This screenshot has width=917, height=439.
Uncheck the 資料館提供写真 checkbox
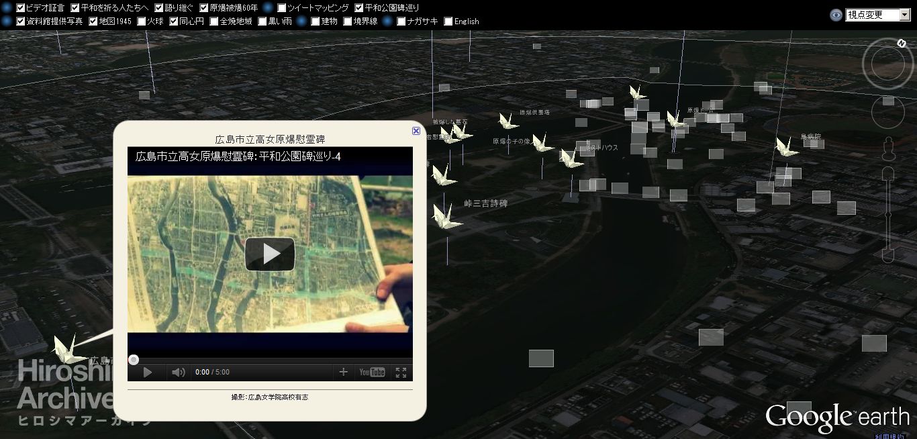(21, 21)
